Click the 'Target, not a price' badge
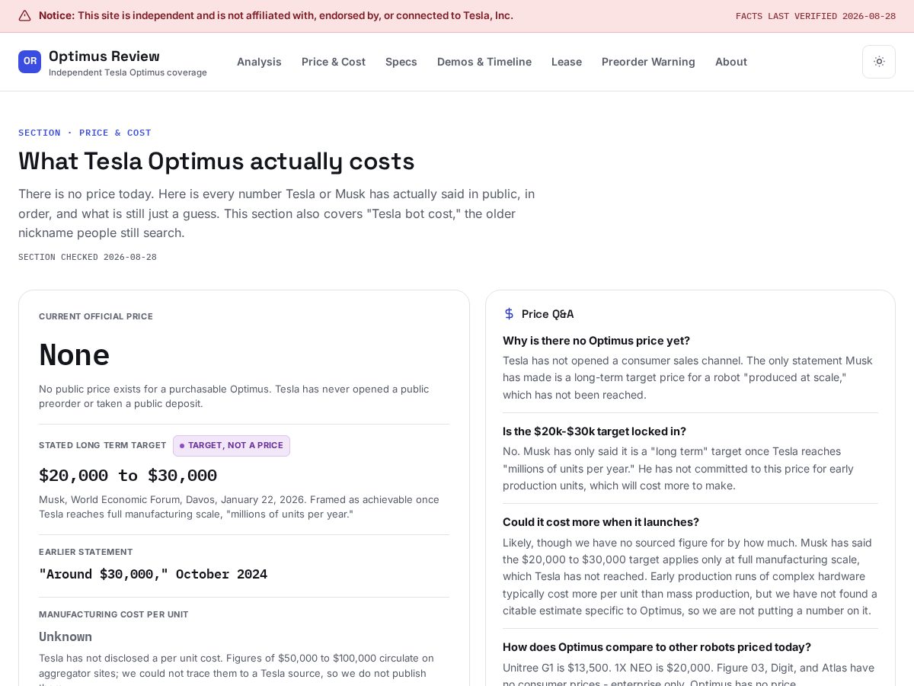Image resolution: width=914 pixels, height=686 pixels. (x=232, y=446)
